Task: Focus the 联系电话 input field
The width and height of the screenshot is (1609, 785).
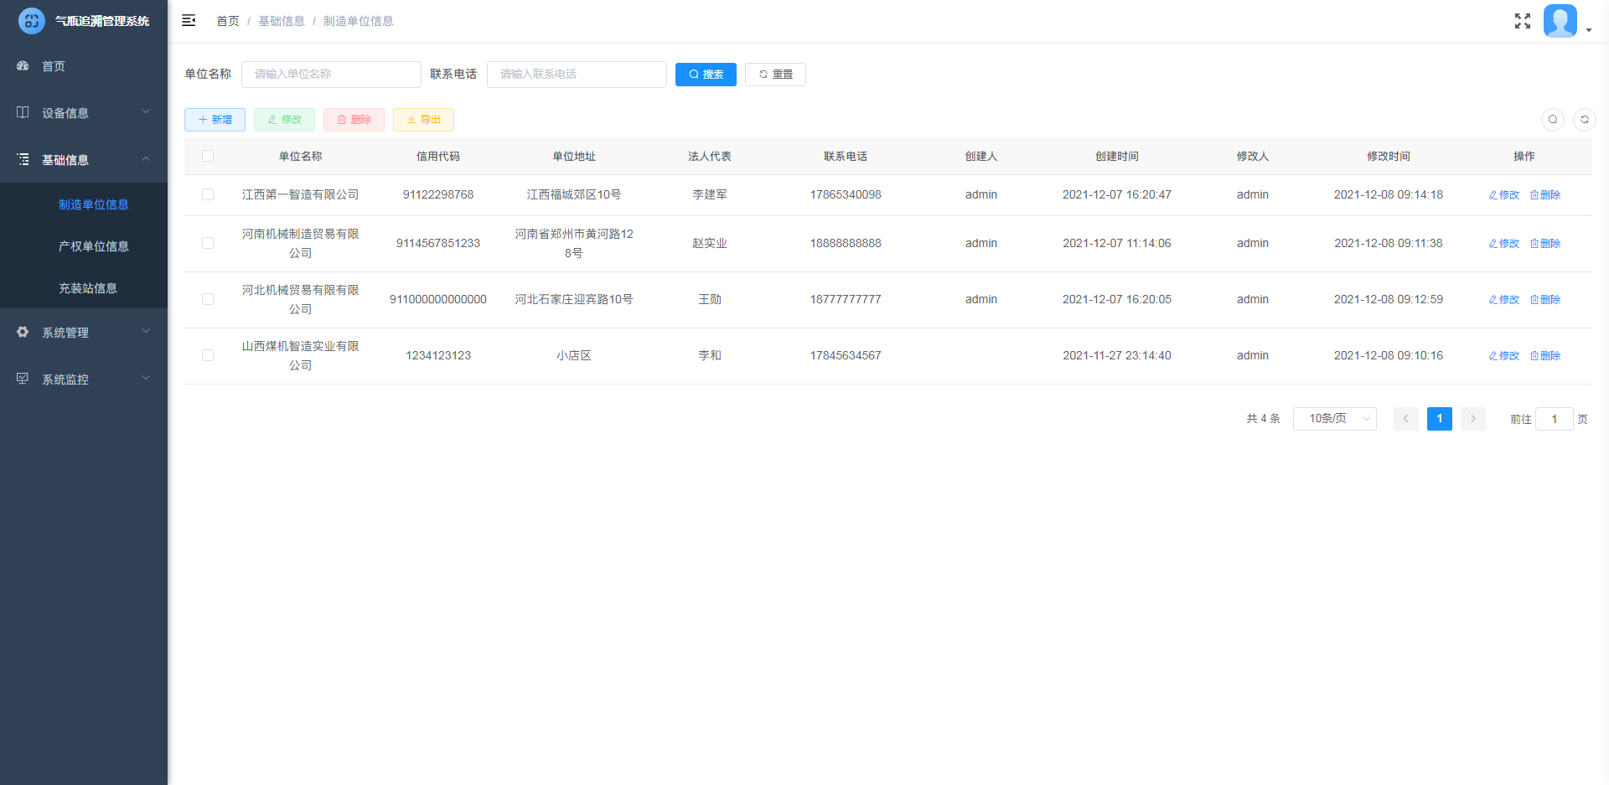Action: point(577,75)
